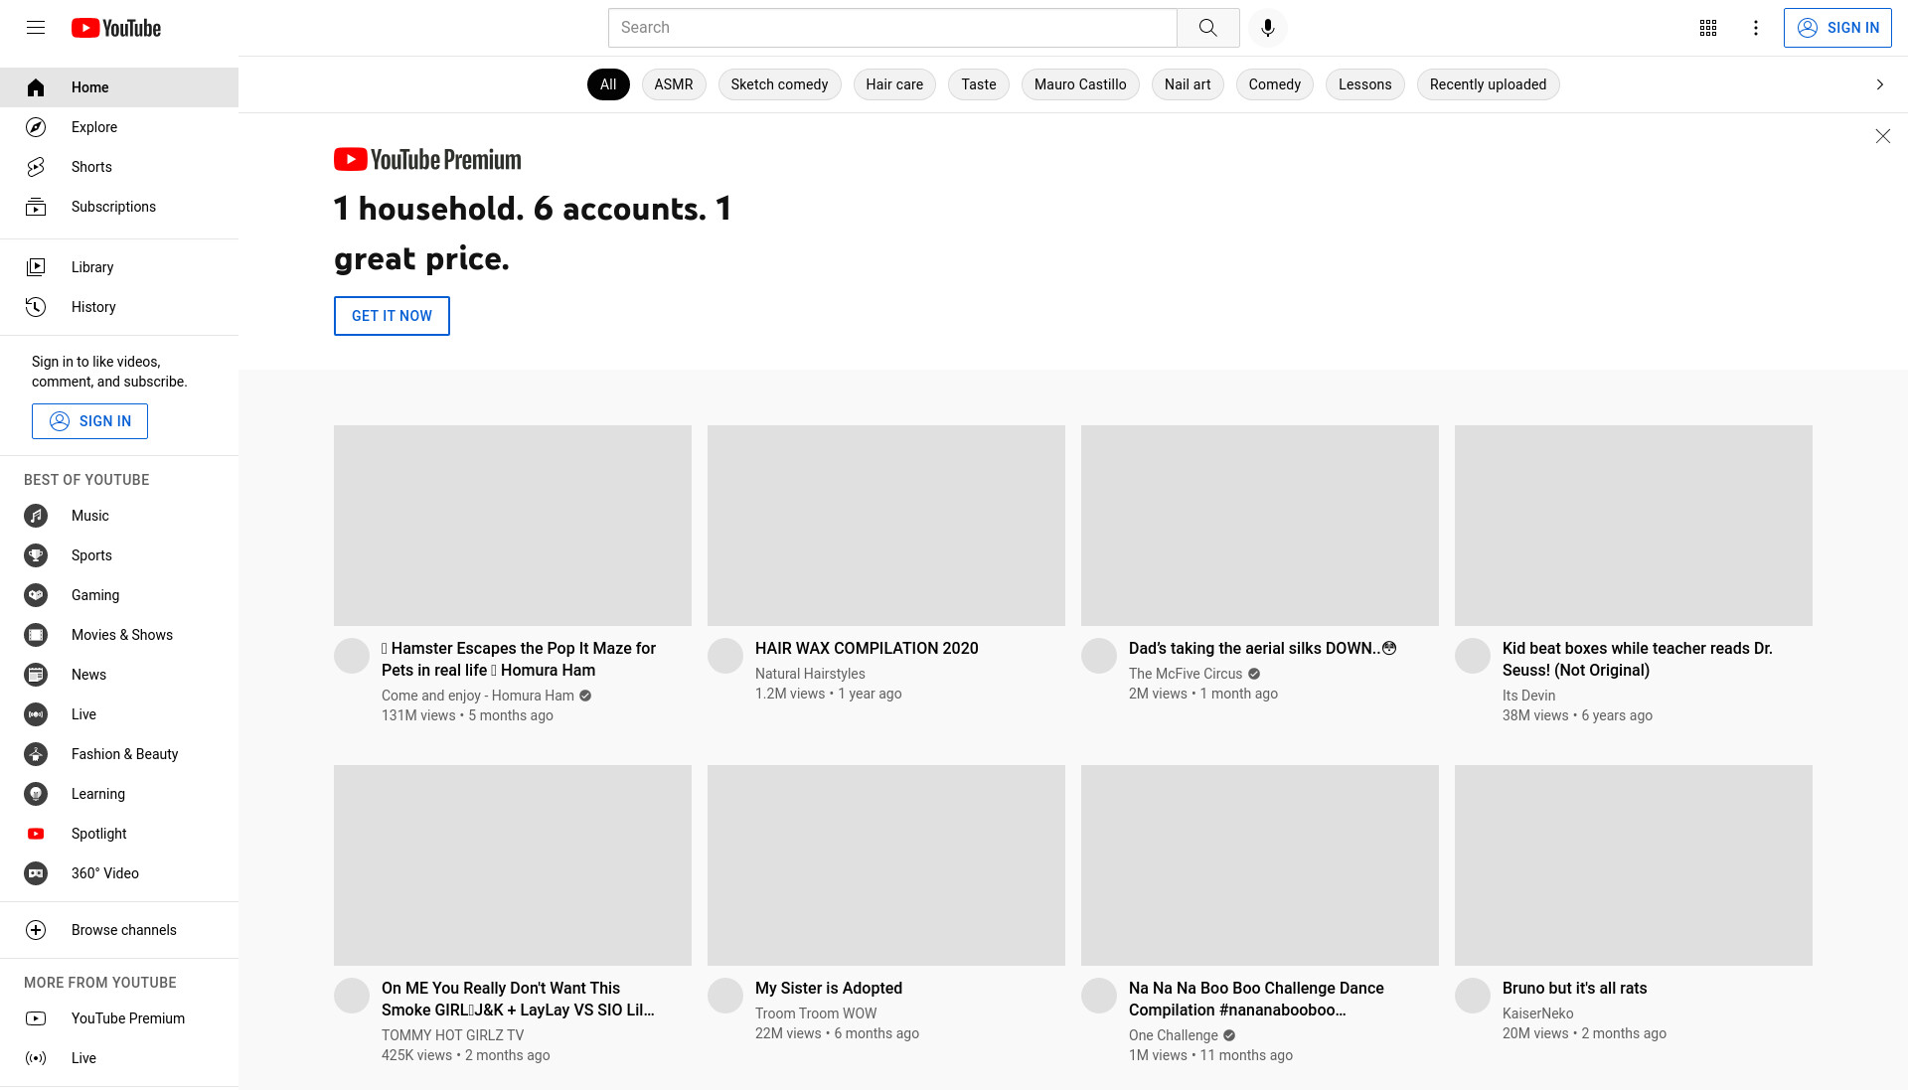The height and width of the screenshot is (1090, 1908).
Task: Dismiss the YouTube Premium banner
Action: [x=1882, y=136]
